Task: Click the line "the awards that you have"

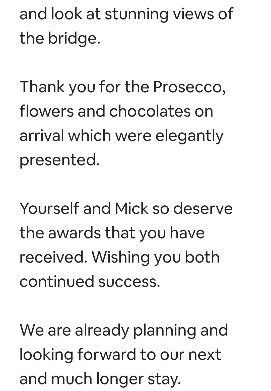Action: click(112, 233)
